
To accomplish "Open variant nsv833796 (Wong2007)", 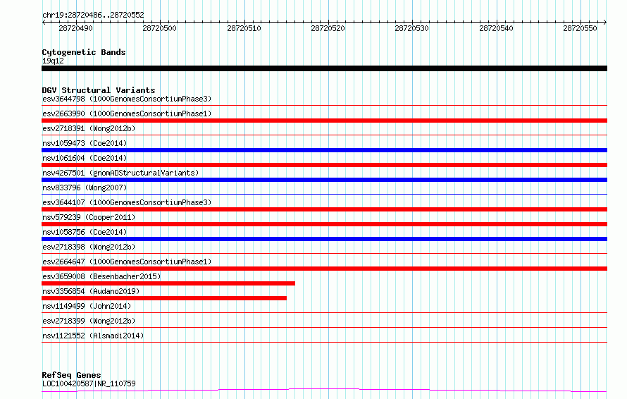I will pos(85,188).
